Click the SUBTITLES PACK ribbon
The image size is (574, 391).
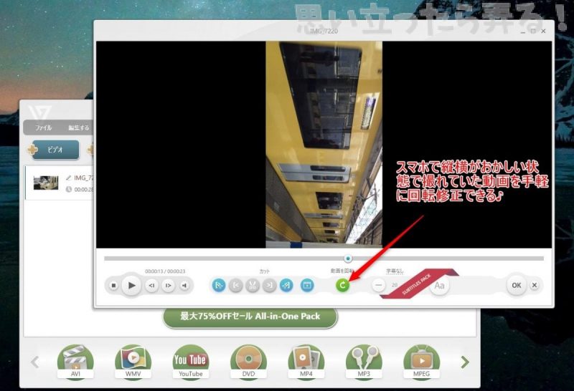pyautogui.click(x=418, y=284)
